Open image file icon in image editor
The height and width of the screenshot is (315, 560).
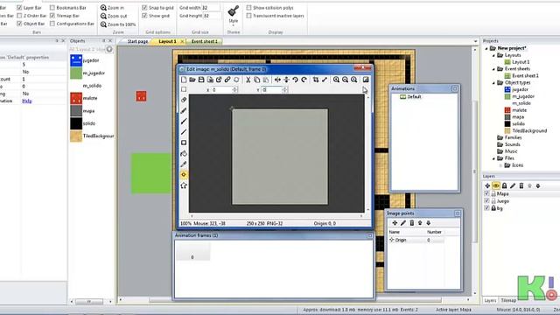192,80
